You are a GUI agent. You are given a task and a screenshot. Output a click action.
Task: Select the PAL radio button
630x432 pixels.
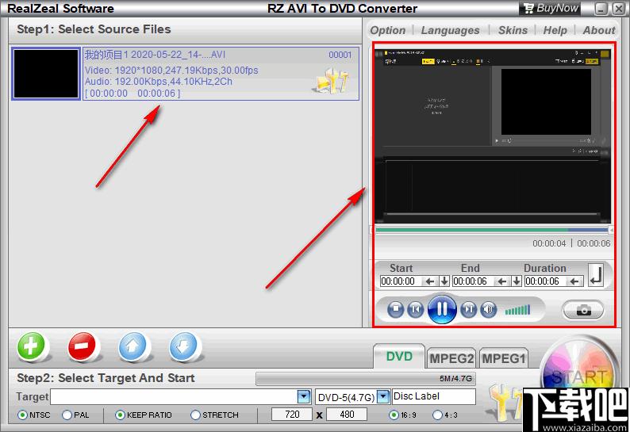coord(67,415)
